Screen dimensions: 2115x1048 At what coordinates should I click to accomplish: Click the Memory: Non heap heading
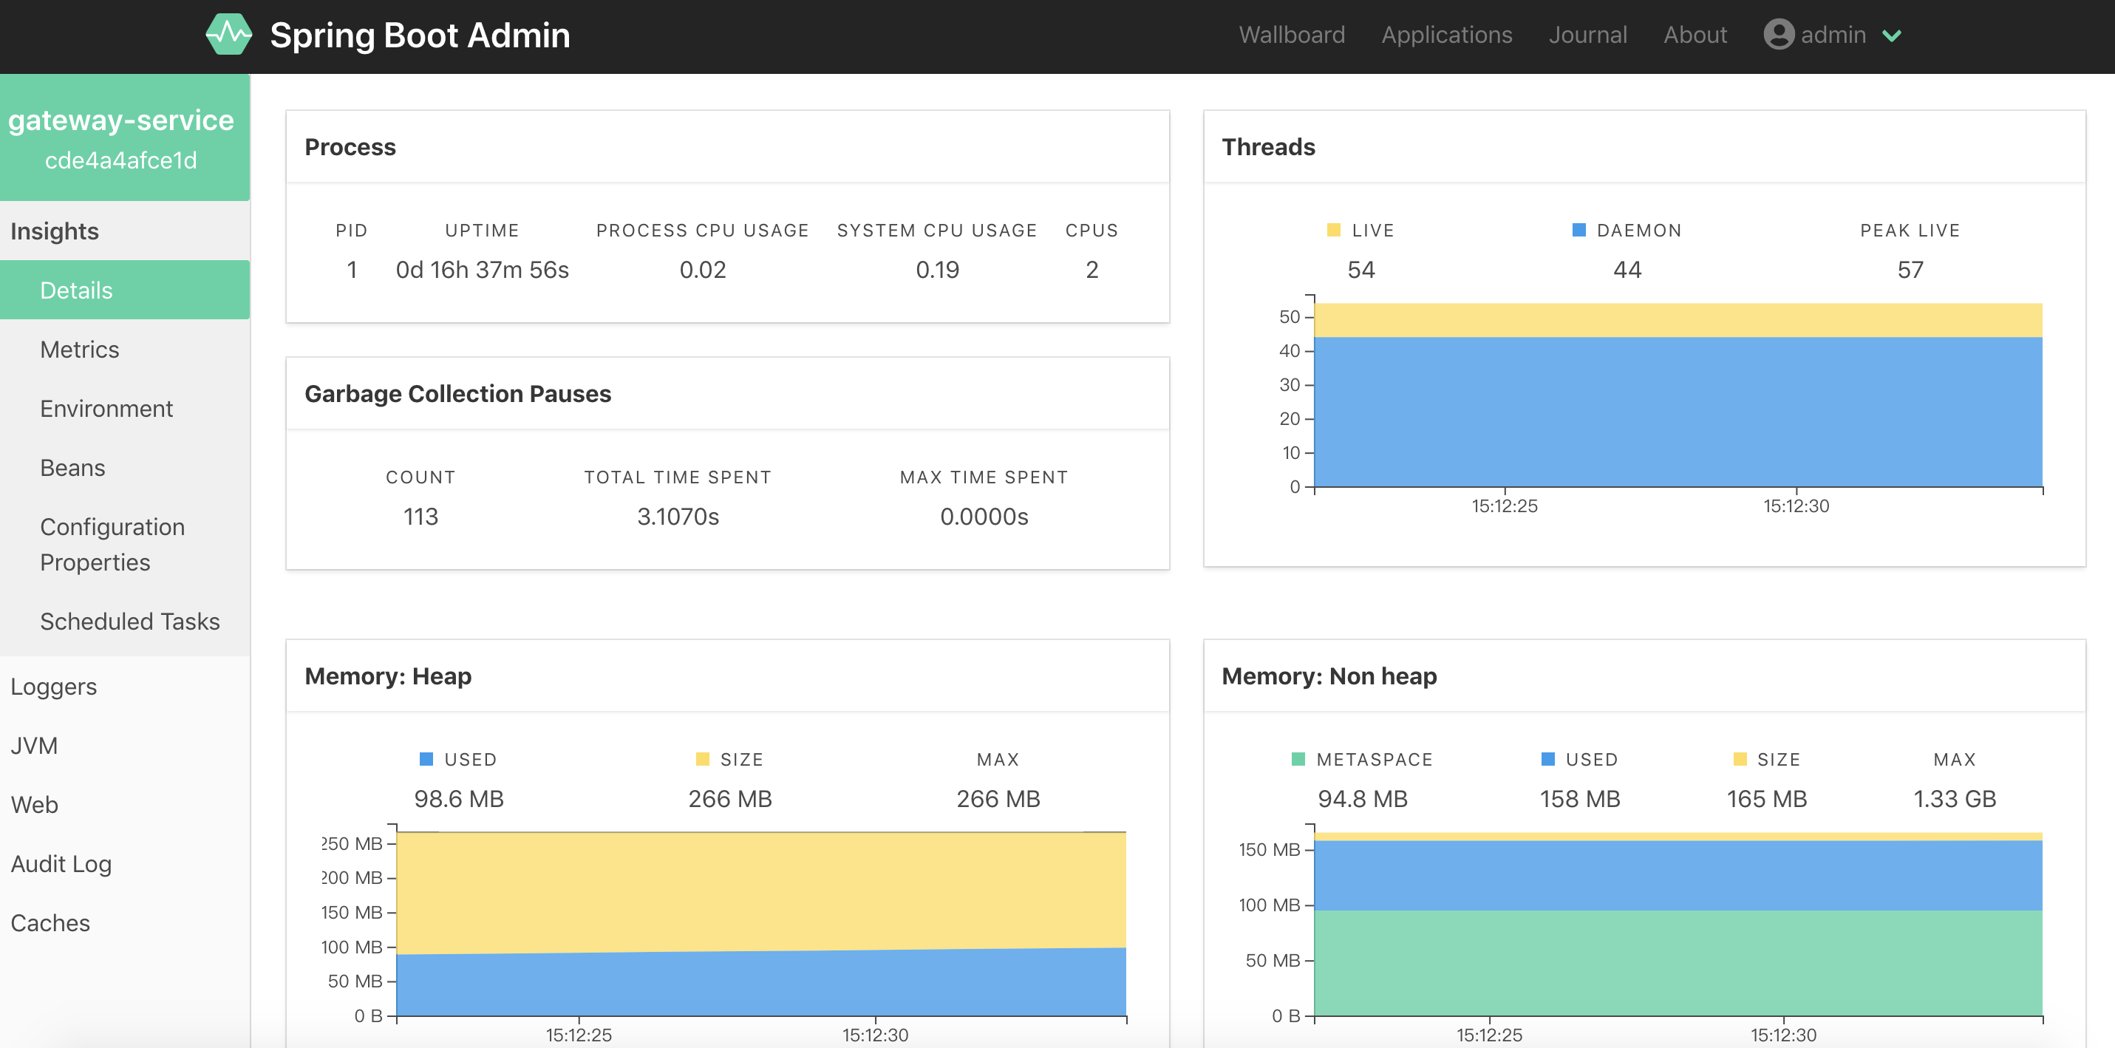[1329, 676]
